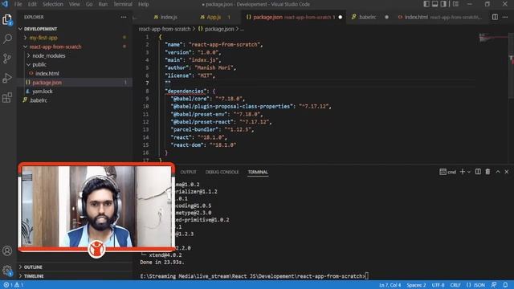This screenshot has width=514, height=289.
Task: Open the Edit menu
Action: [32, 4]
